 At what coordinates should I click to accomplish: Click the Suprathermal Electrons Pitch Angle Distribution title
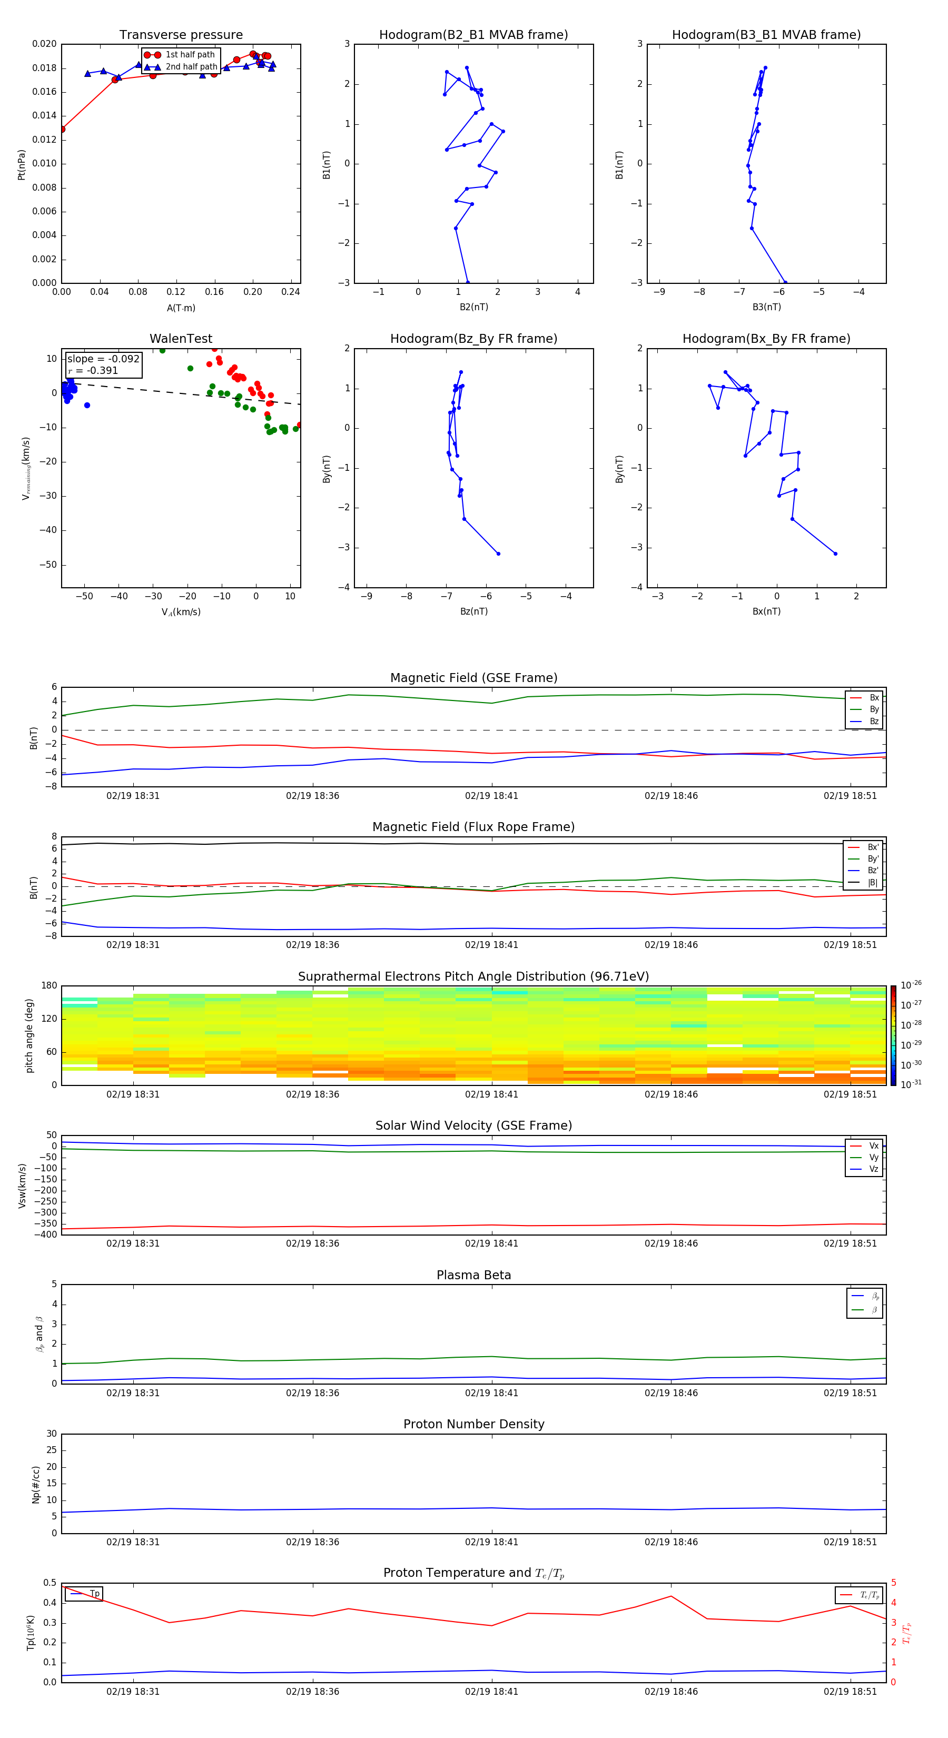pyautogui.click(x=473, y=977)
